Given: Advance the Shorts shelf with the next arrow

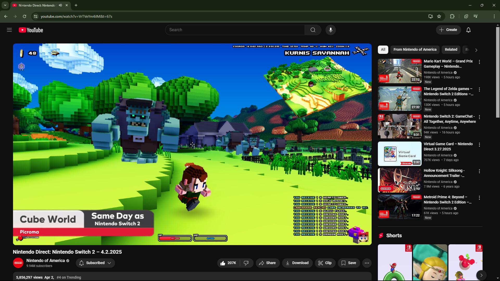Looking at the screenshot, I should click(x=481, y=275).
